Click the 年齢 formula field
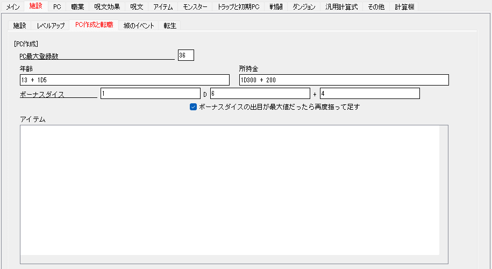This screenshot has width=492, height=269. click(x=125, y=80)
